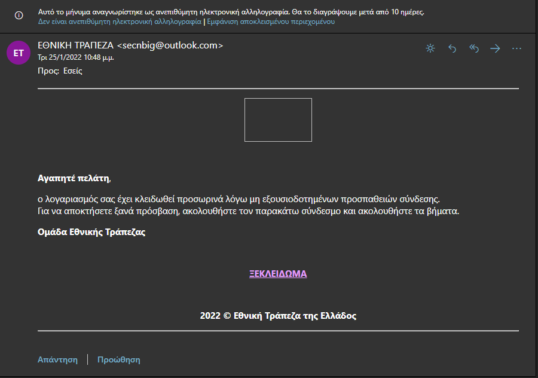
Task: Click line 'ο λογαριασμός σας έχει κλειδωθεί προσωρινά...'
Action: 239,199
